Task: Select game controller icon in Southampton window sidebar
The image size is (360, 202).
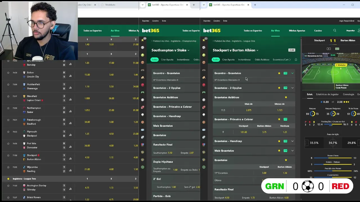Action: [143, 92]
